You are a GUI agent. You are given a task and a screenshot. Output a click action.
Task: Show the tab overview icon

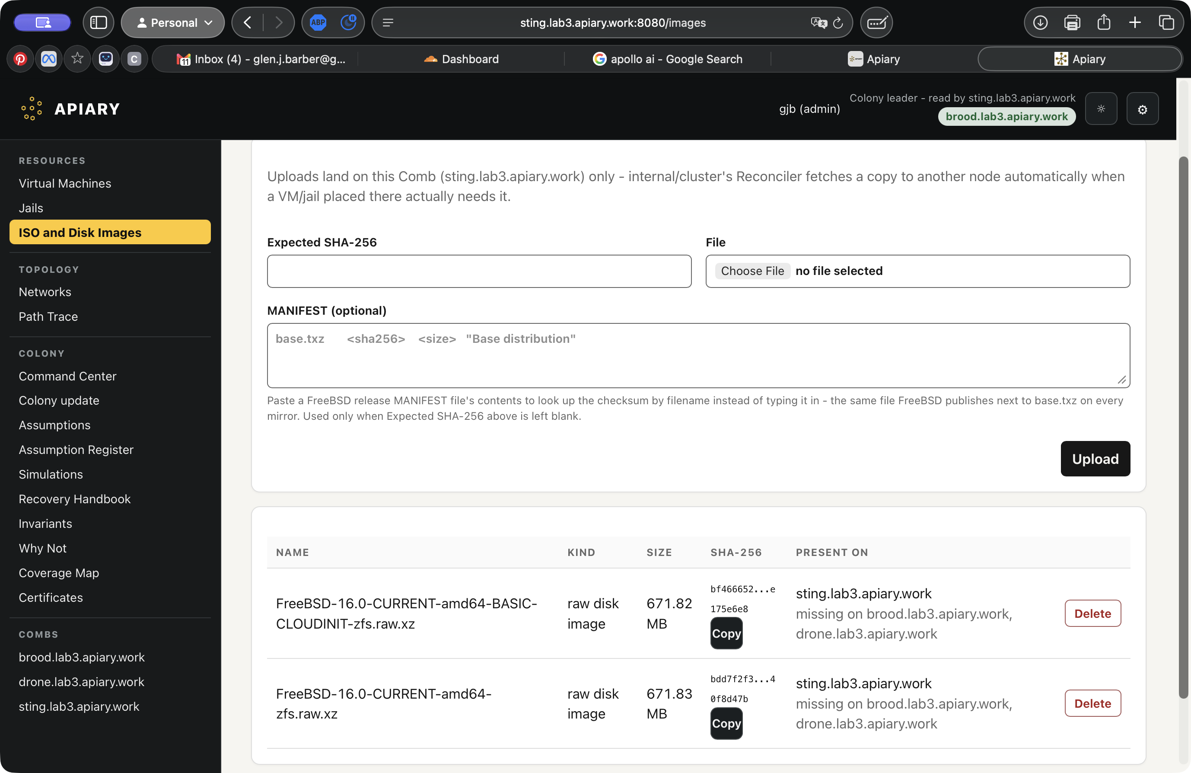click(1166, 22)
